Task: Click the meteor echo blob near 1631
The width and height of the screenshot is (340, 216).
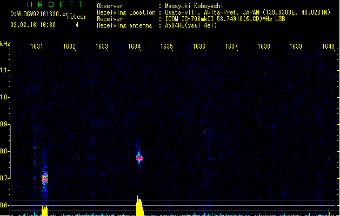Action: [x=44, y=178]
